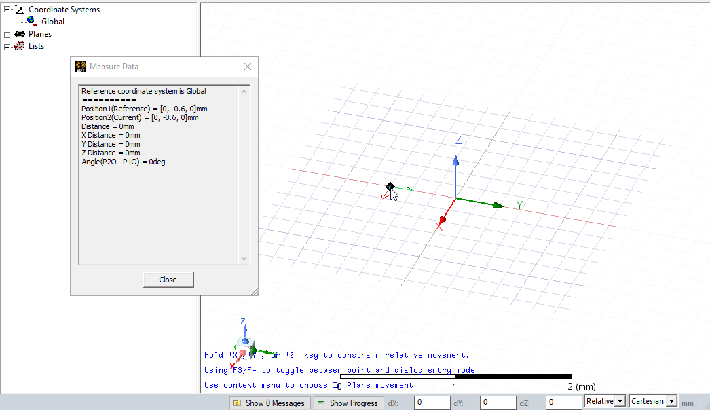Click the dY coordinate input field
The height and width of the screenshot is (410, 710).
click(498, 403)
